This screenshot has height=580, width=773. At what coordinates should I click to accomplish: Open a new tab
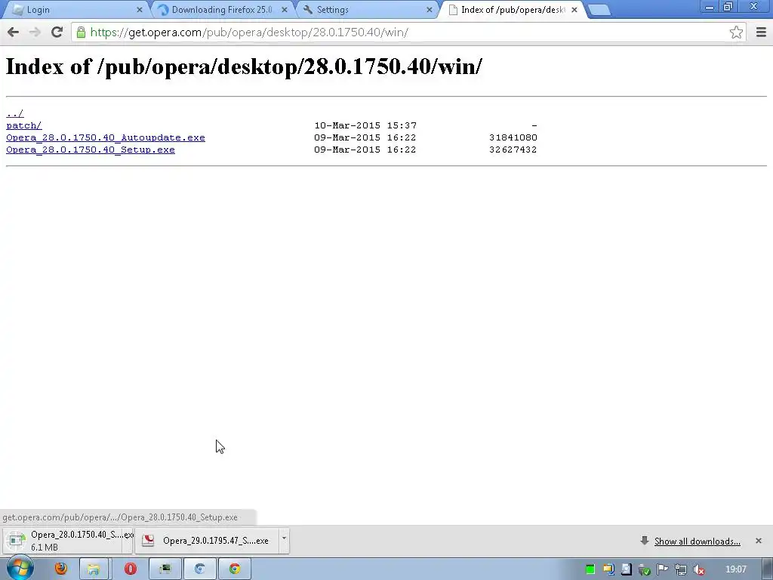tap(599, 10)
